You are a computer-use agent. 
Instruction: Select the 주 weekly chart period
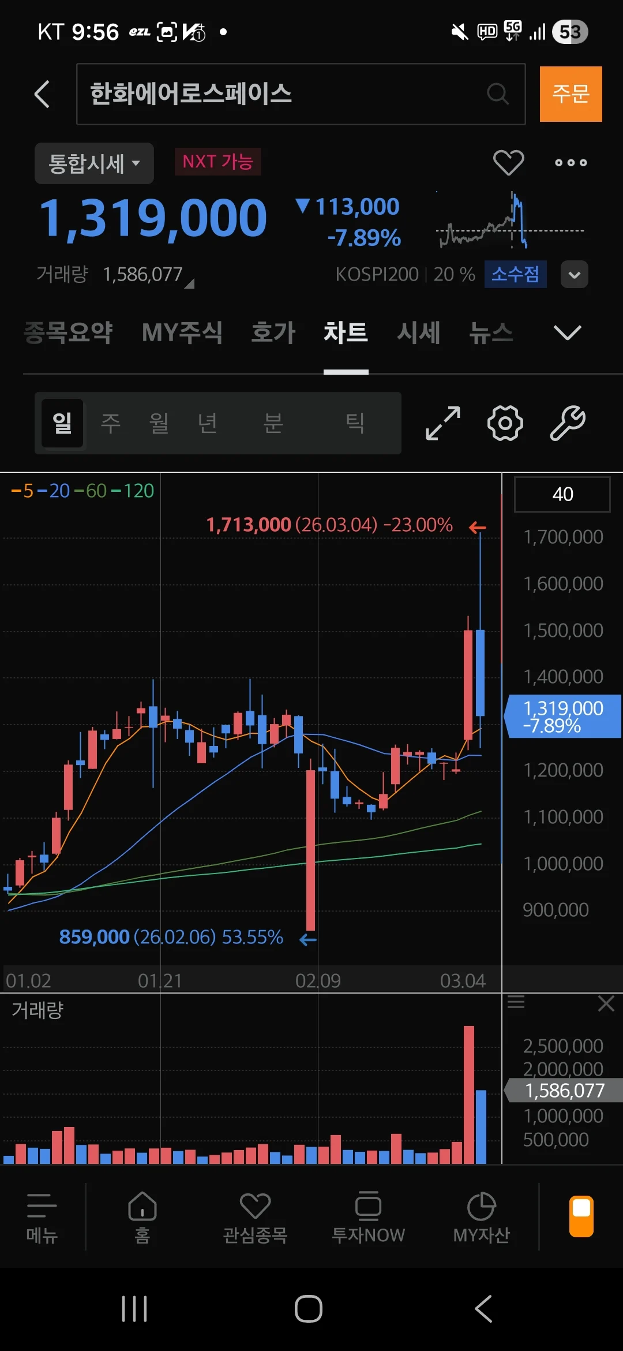(111, 423)
